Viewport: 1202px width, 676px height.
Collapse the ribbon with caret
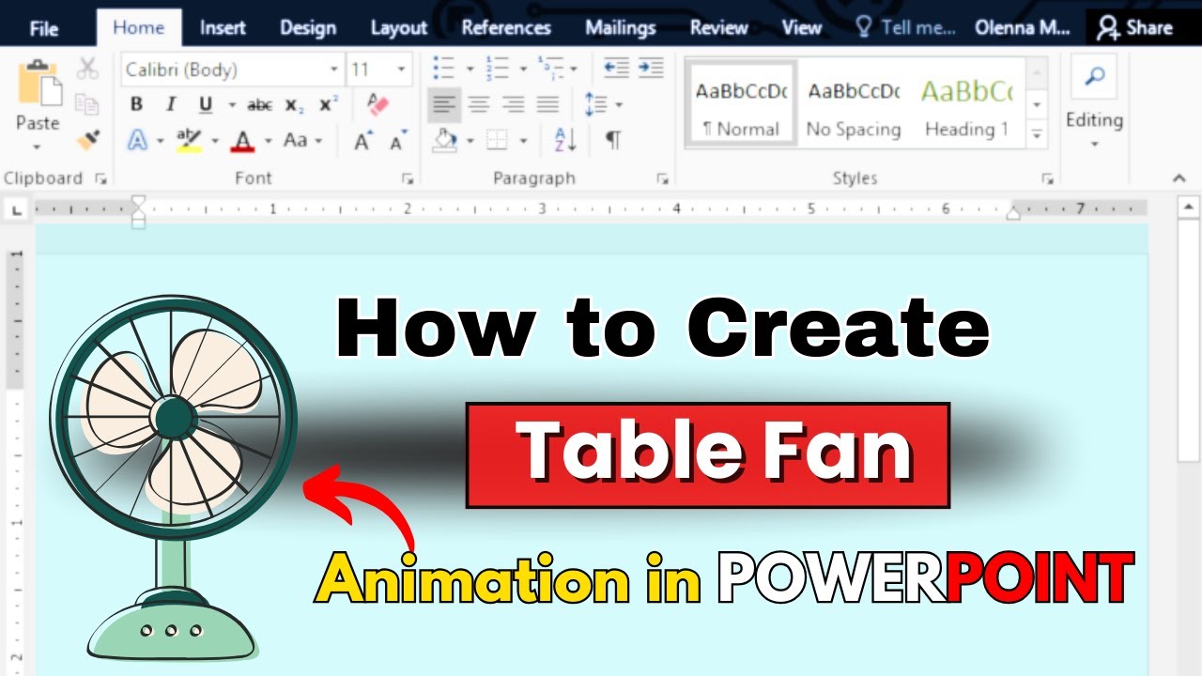pos(1179,178)
